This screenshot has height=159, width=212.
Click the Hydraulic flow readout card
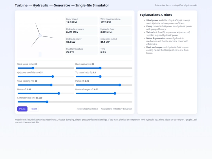[x=116, y=31]
